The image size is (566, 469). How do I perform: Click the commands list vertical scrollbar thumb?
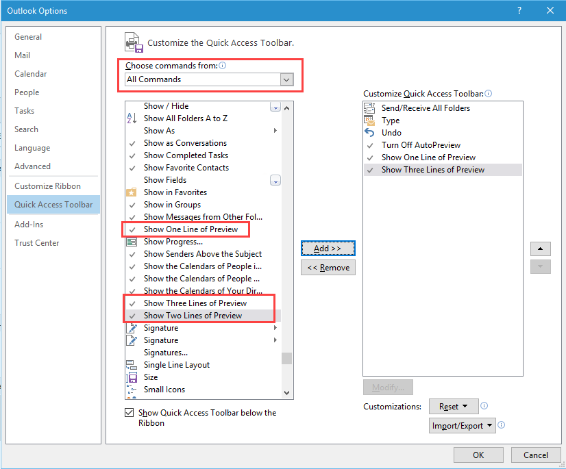coord(286,358)
